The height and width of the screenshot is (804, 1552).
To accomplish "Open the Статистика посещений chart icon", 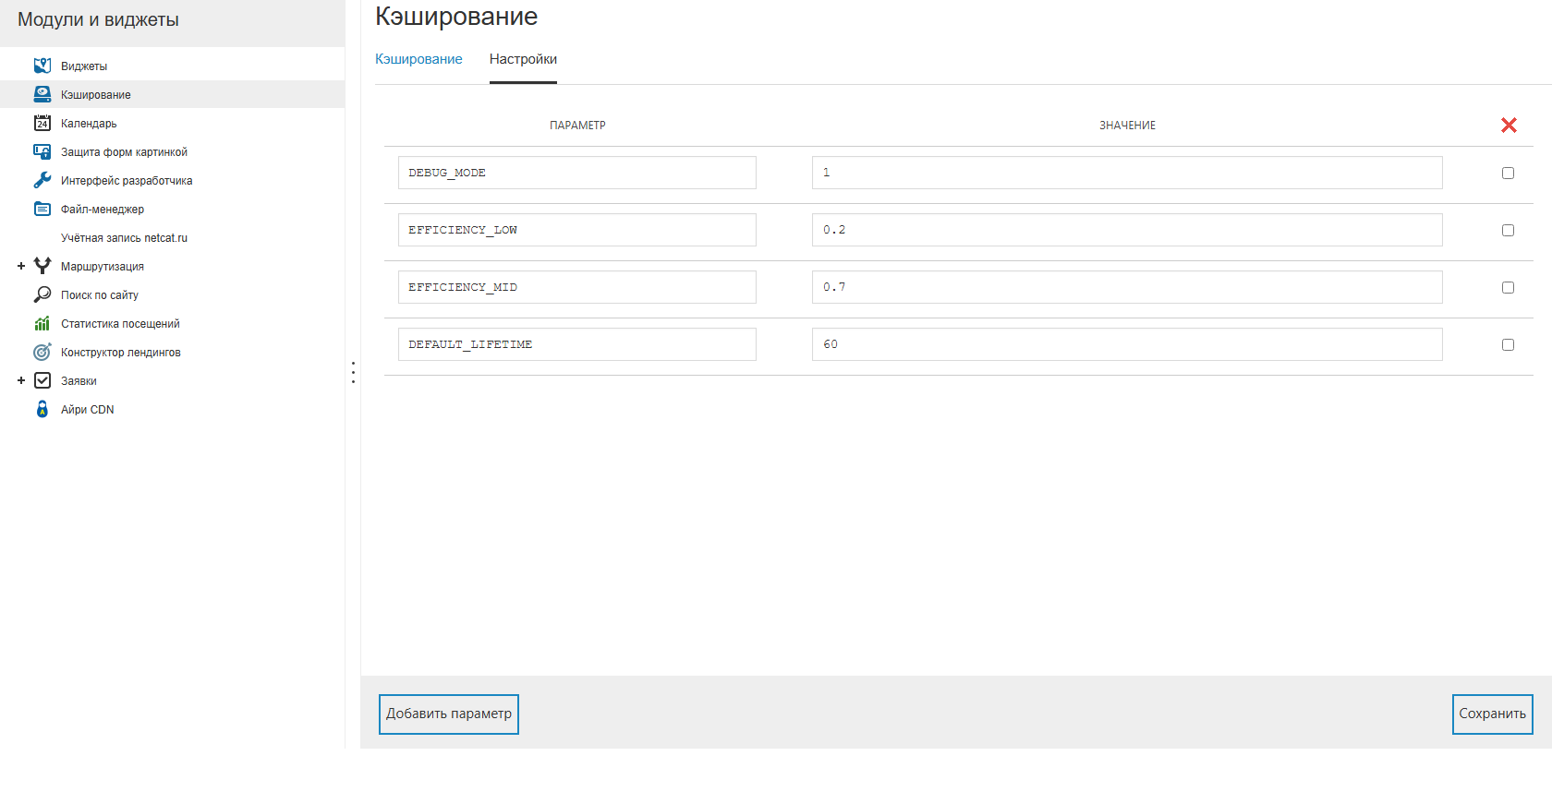I will click(42, 323).
